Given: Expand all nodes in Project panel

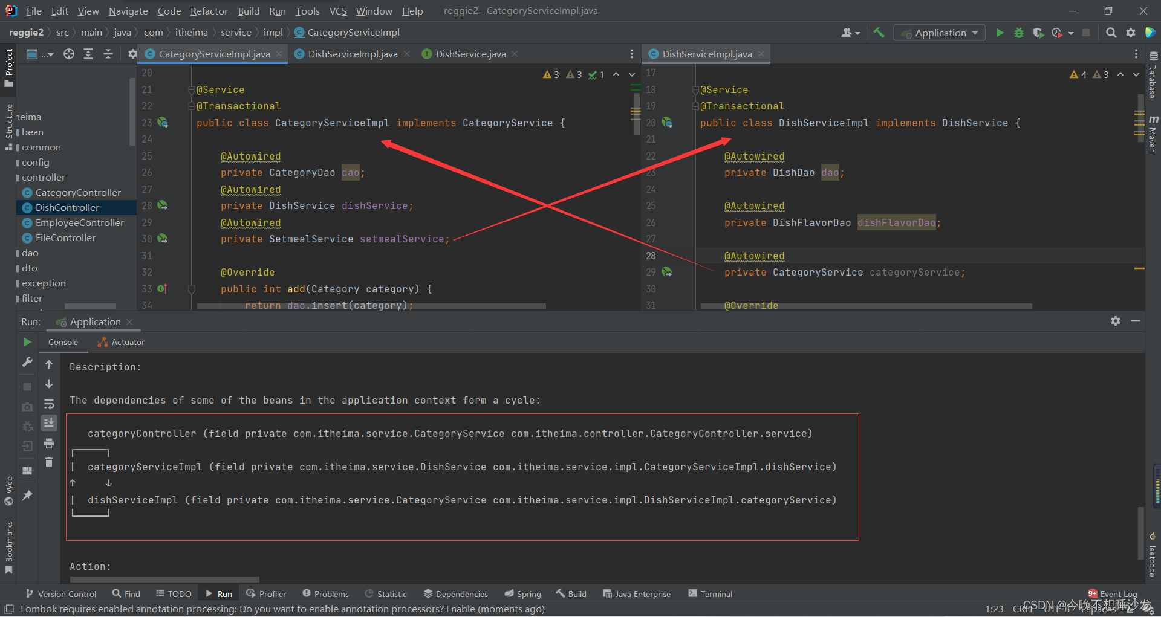Looking at the screenshot, I should click(x=88, y=54).
